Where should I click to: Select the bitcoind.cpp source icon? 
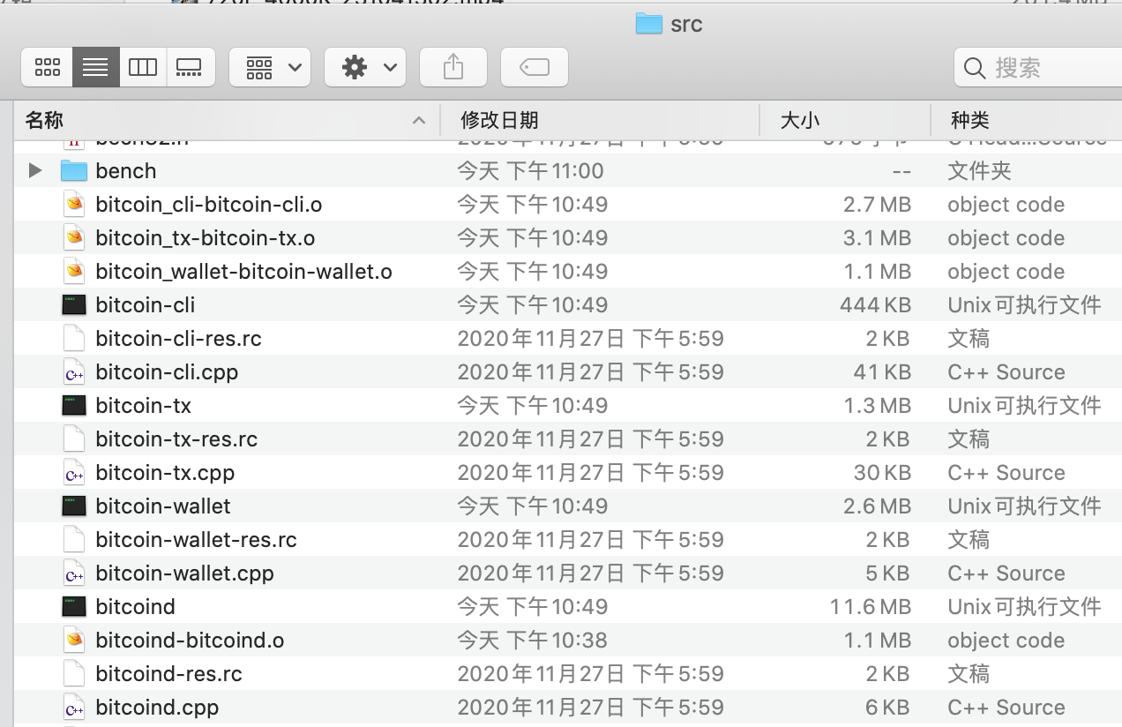pyautogui.click(x=74, y=708)
